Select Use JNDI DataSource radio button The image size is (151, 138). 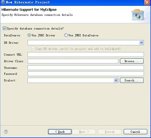66,35
